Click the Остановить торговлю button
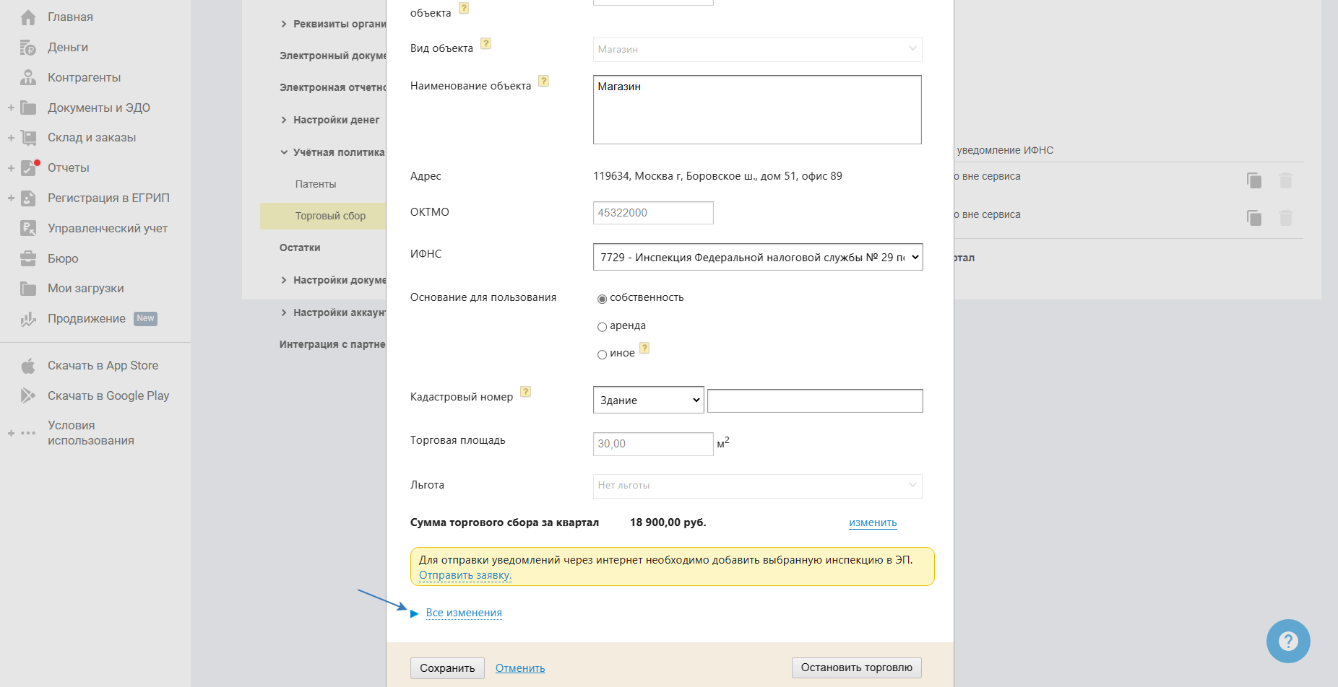This screenshot has height=687, width=1338. tap(856, 668)
